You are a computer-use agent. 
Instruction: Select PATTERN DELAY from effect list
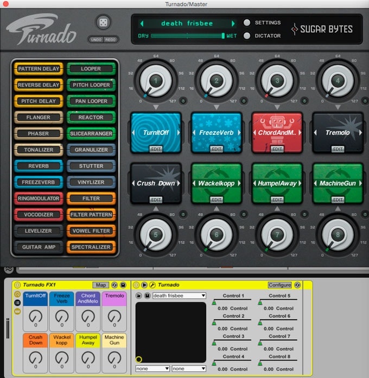[x=39, y=69]
